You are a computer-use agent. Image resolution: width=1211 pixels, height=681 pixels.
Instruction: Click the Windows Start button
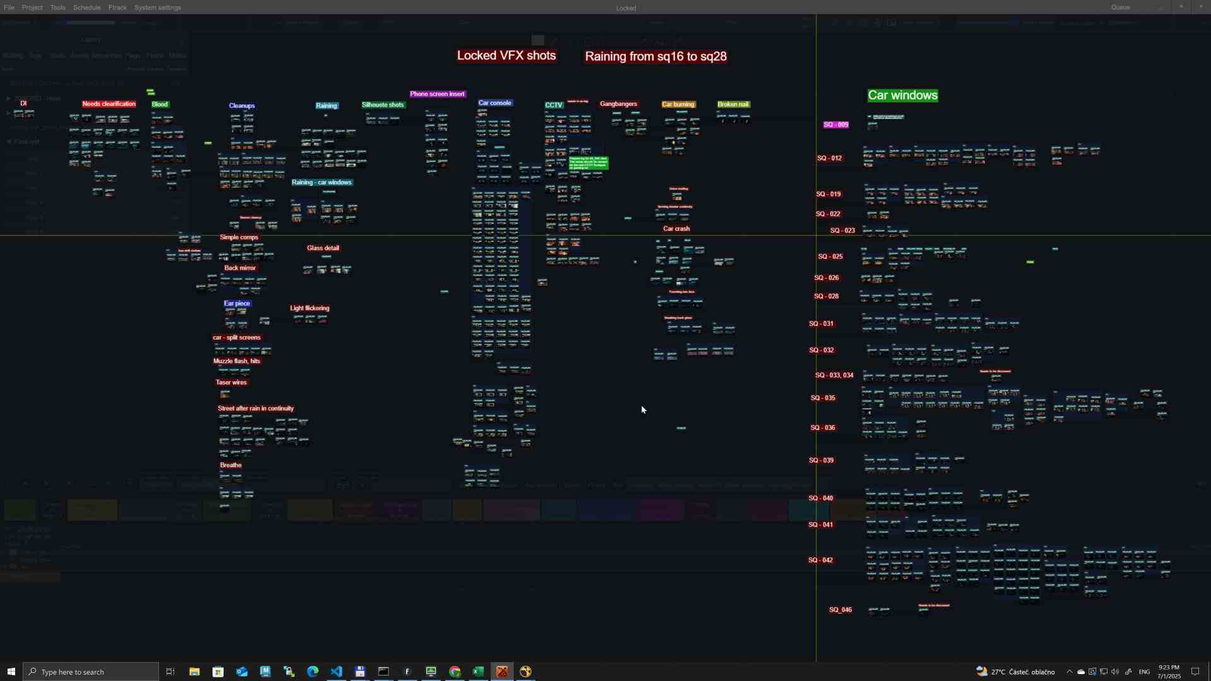point(9,672)
